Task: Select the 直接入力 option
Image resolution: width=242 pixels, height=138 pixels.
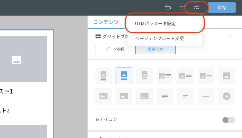Action: (x=155, y=49)
